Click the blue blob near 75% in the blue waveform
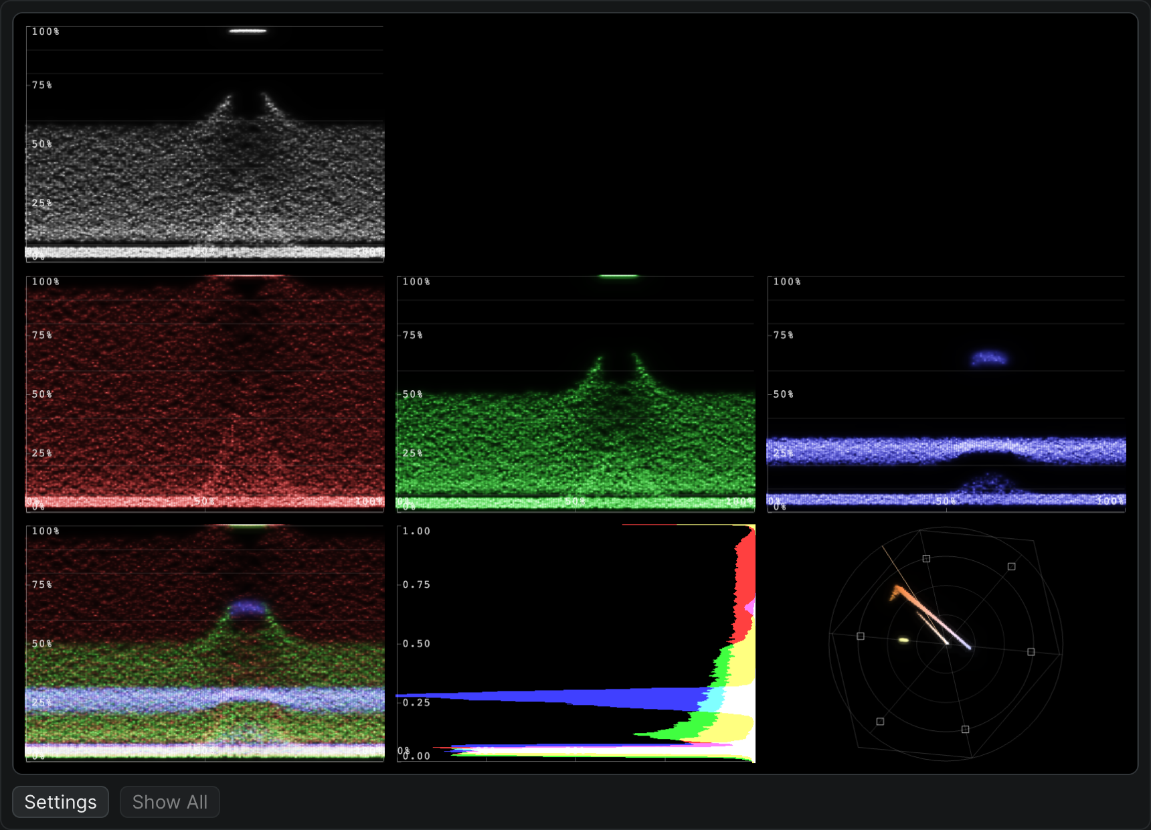Viewport: 1151px width, 830px height. (989, 358)
